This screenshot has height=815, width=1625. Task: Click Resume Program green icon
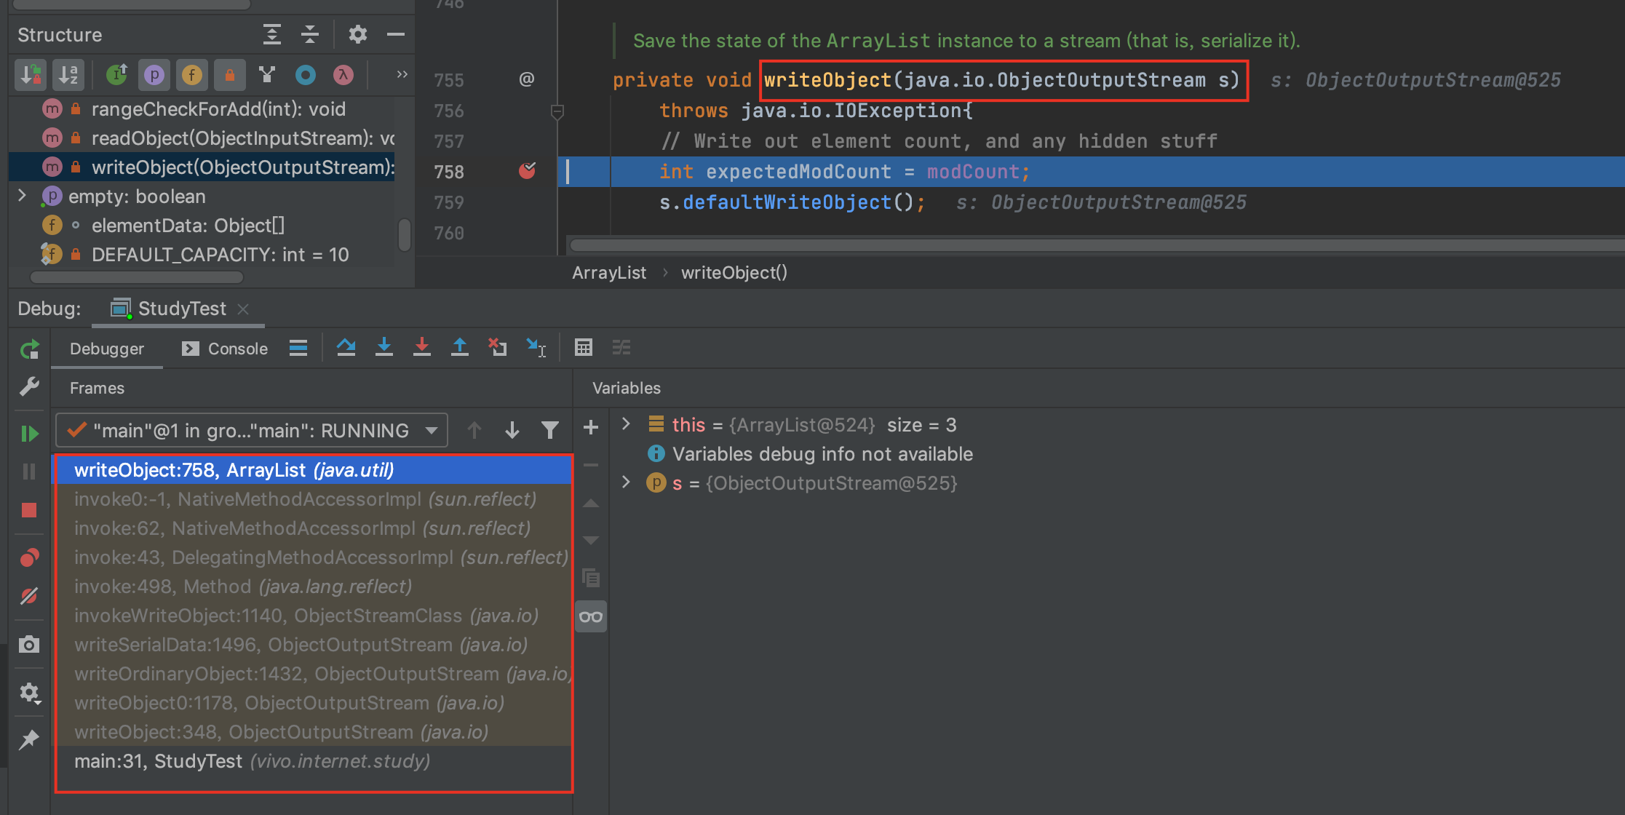29,434
